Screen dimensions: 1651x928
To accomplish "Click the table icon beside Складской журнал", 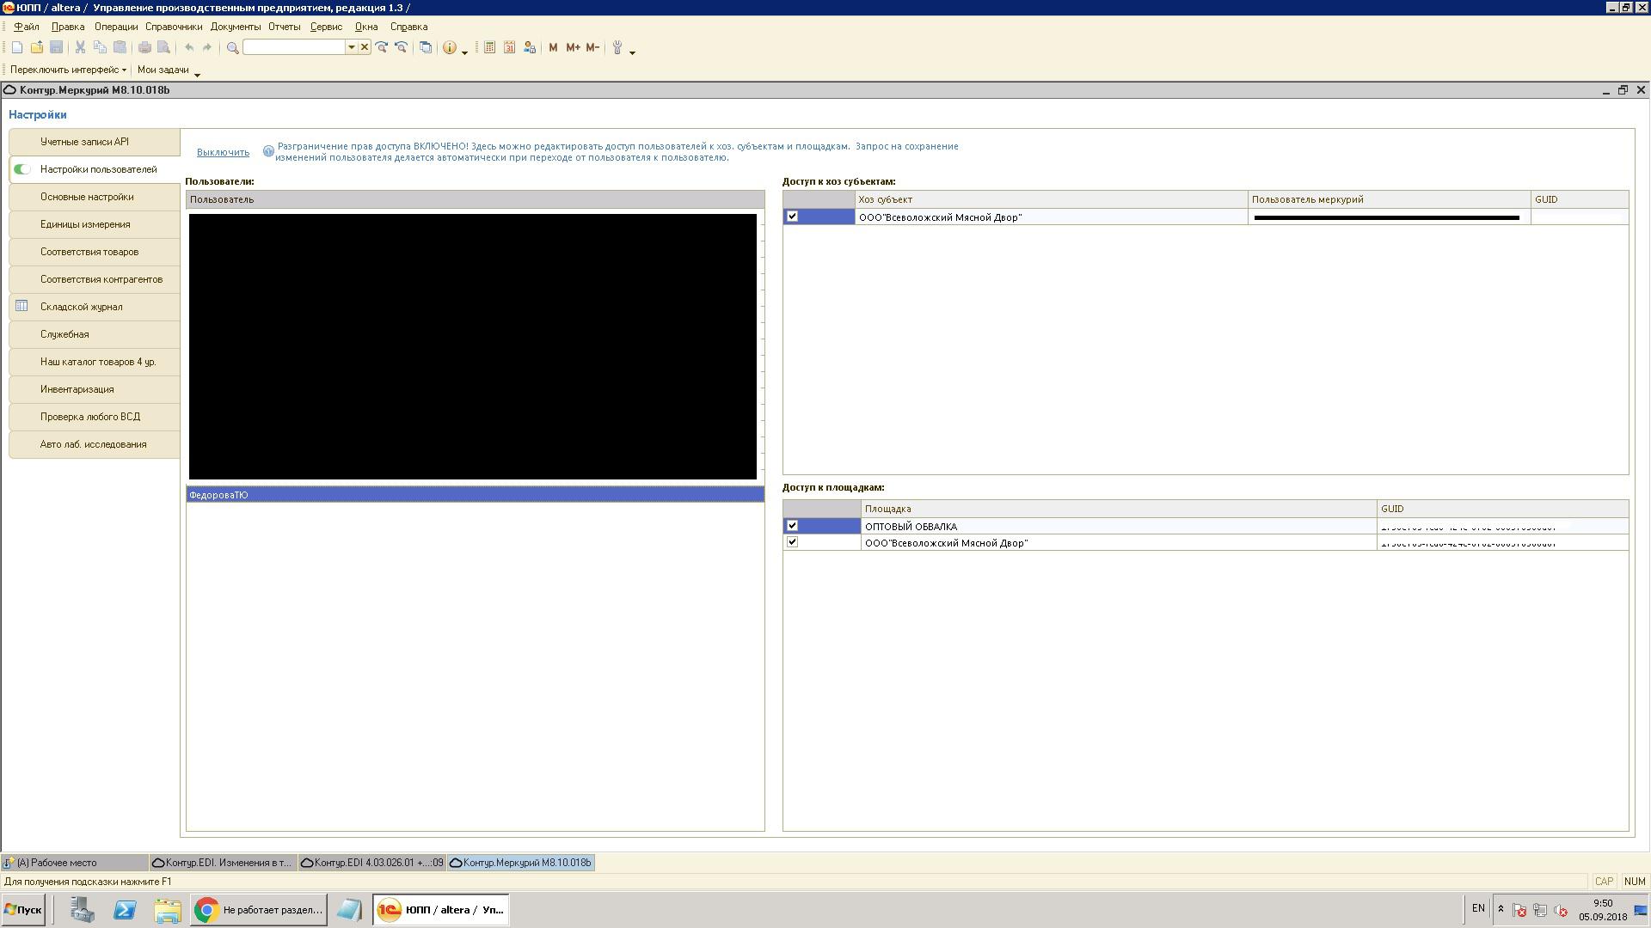I will tap(22, 306).
